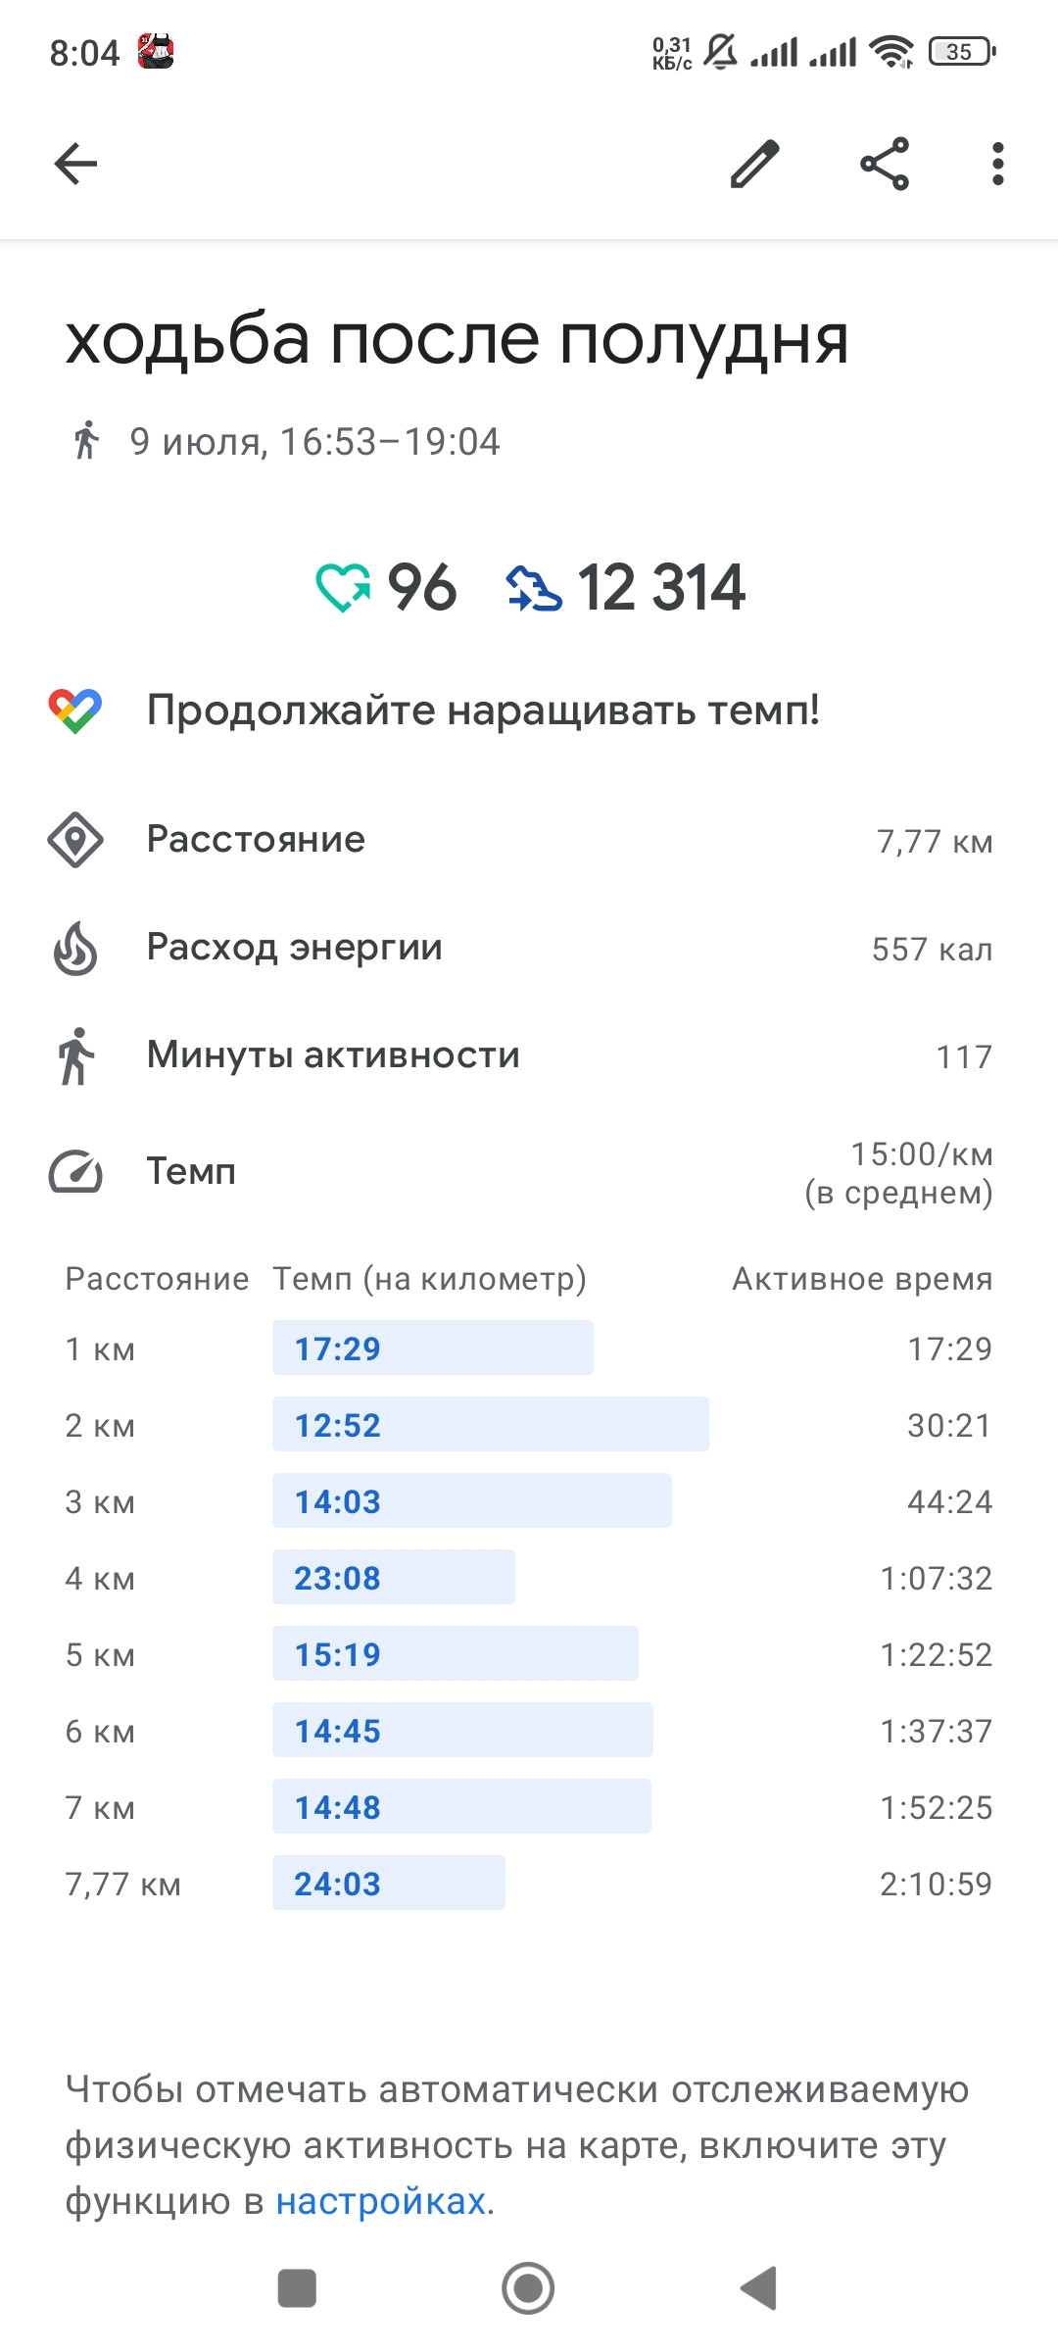The height and width of the screenshot is (2352, 1058).
Task: Tap the Темп (на километр) column header
Action: (x=429, y=1279)
